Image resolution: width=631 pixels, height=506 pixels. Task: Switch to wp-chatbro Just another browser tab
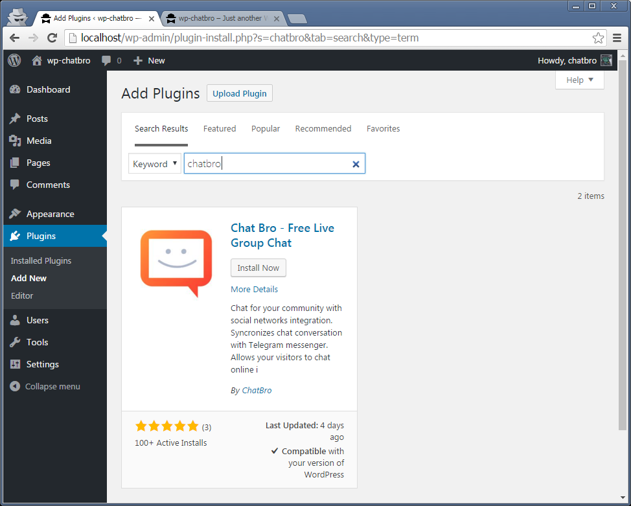pyautogui.click(x=224, y=19)
